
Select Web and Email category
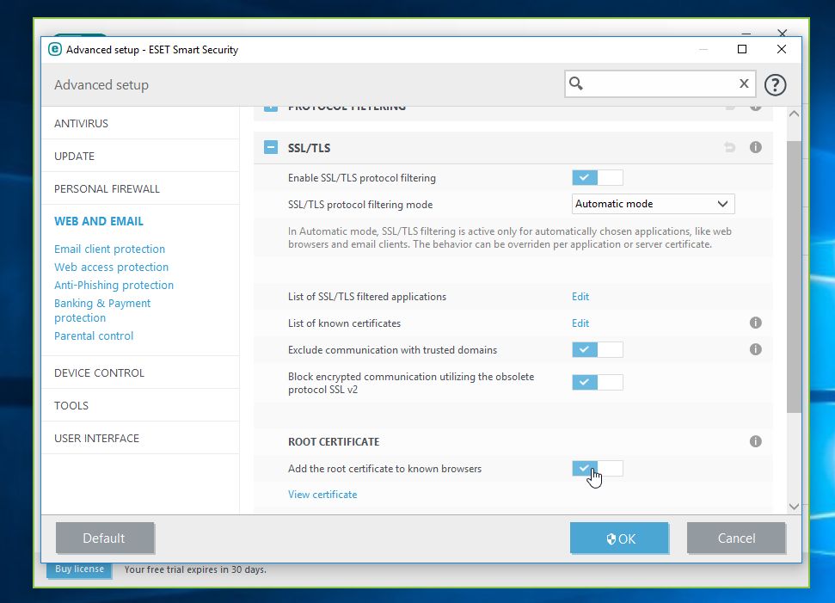(x=99, y=221)
